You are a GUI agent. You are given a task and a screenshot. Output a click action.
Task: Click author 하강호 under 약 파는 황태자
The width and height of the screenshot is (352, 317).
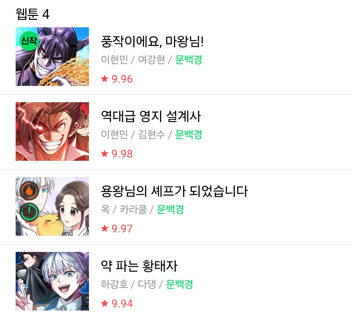(x=114, y=284)
